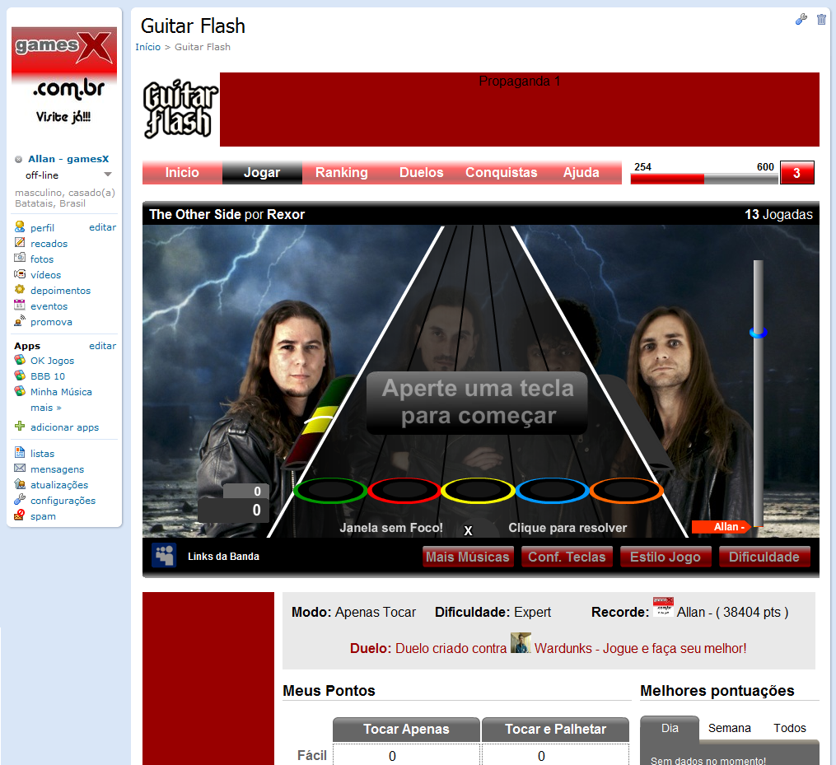The width and height of the screenshot is (836, 765).
Task: Click the depoimentos gear-flower icon
Action: coord(20,290)
